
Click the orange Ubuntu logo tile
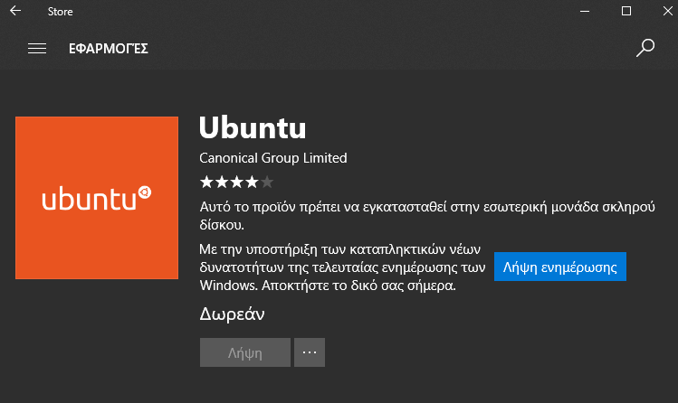pos(97,198)
